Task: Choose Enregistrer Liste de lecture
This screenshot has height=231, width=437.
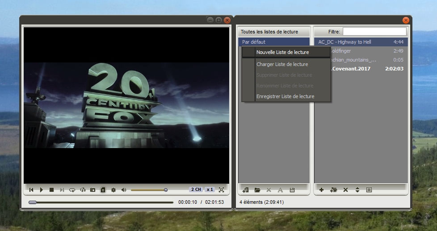Action: [286, 96]
